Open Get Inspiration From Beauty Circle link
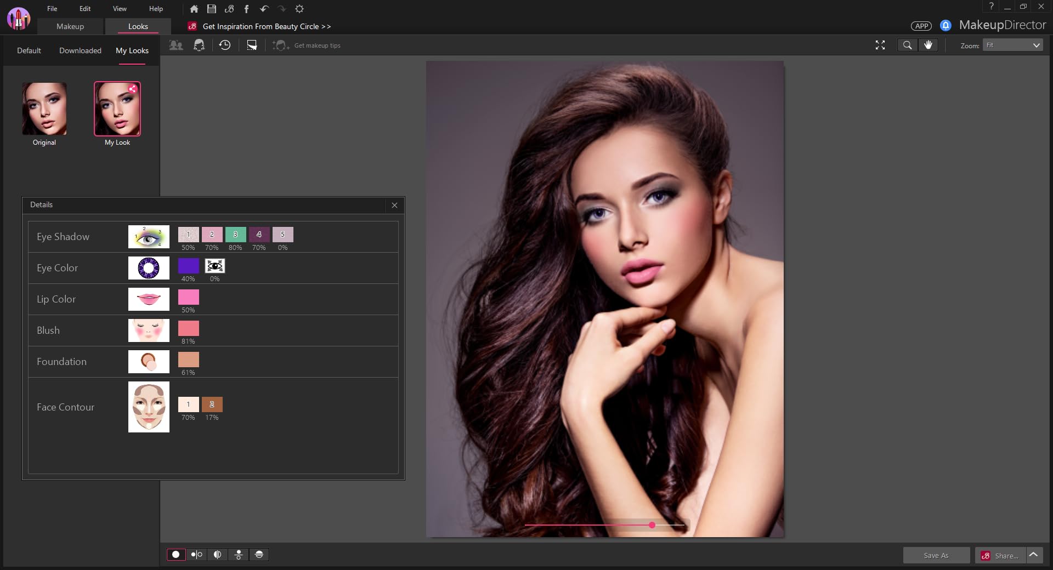 [x=266, y=26]
